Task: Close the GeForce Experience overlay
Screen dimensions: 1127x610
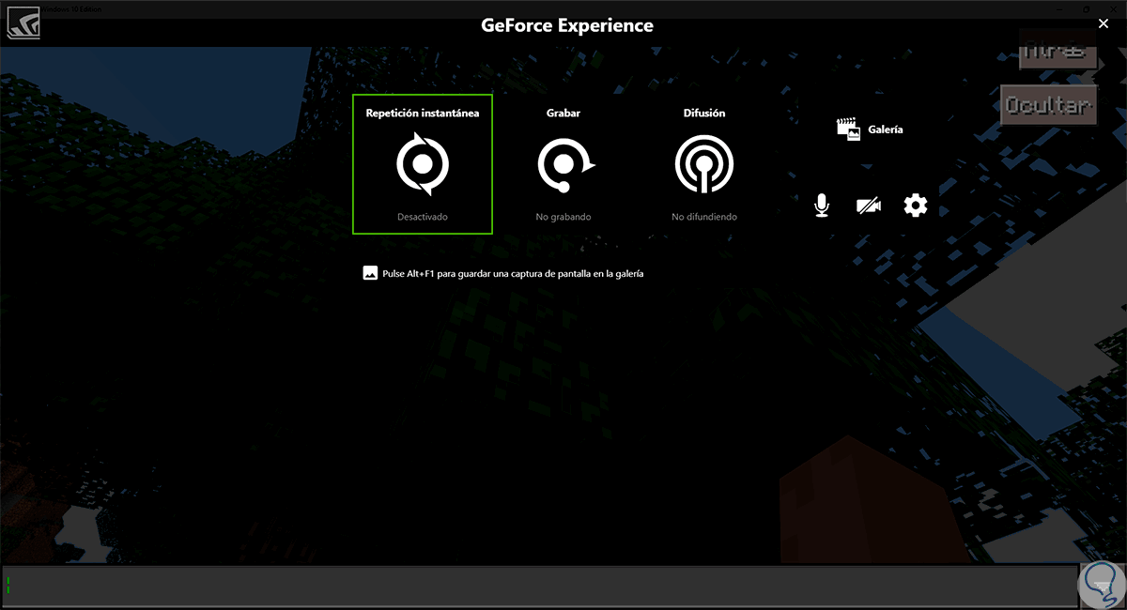Action: click(1104, 24)
